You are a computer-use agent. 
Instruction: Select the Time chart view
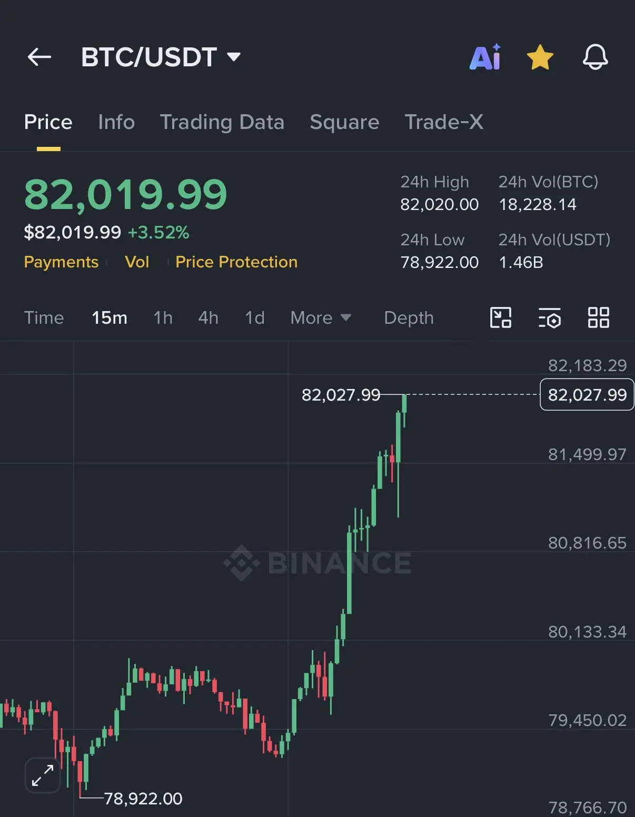pyautogui.click(x=44, y=318)
